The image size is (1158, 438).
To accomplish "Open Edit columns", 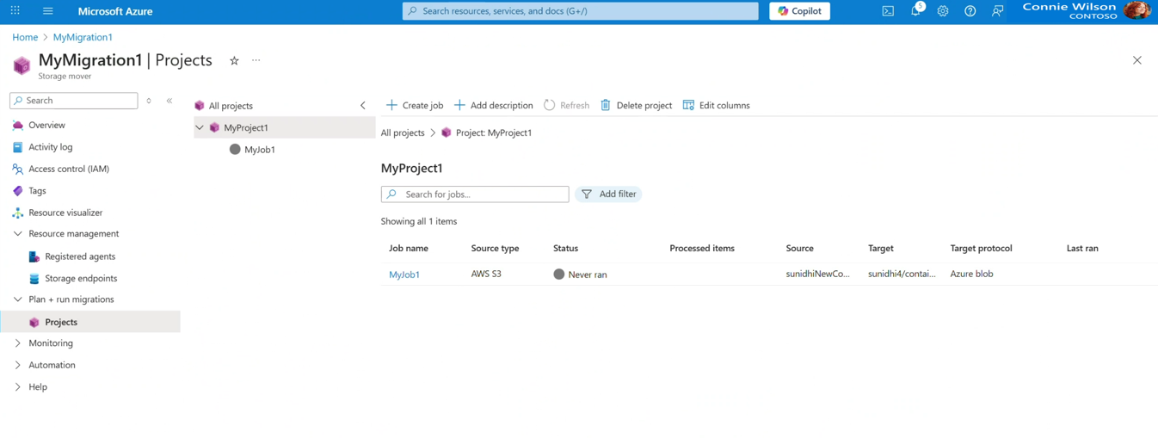I will (x=716, y=105).
